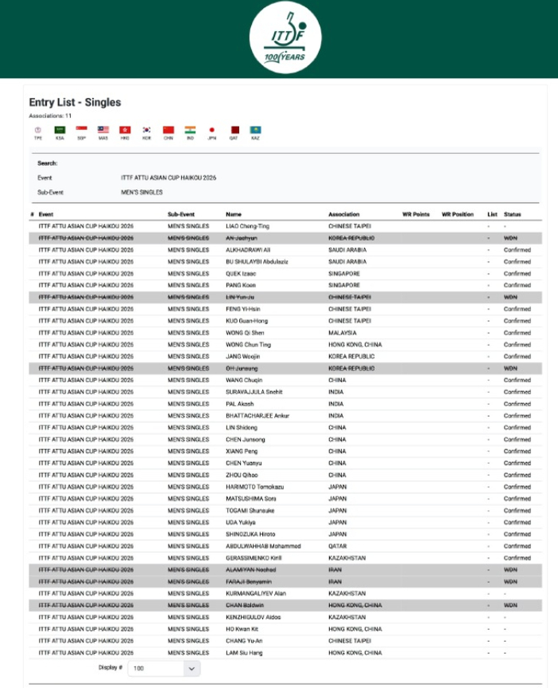The image size is (558, 688).
Task: Sort by the WR Position column header
Action: (458, 215)
